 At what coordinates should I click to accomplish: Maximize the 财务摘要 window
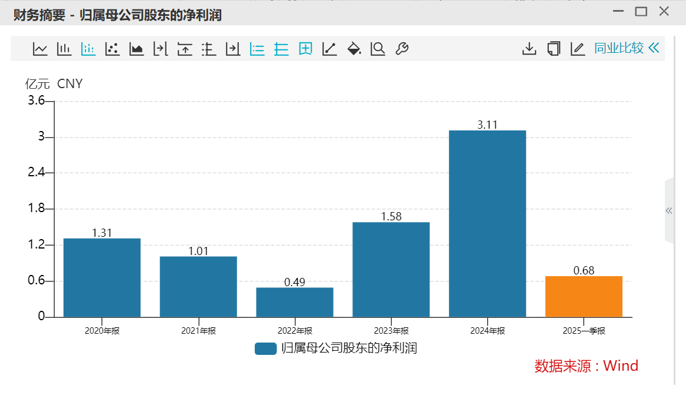(641, 11)
